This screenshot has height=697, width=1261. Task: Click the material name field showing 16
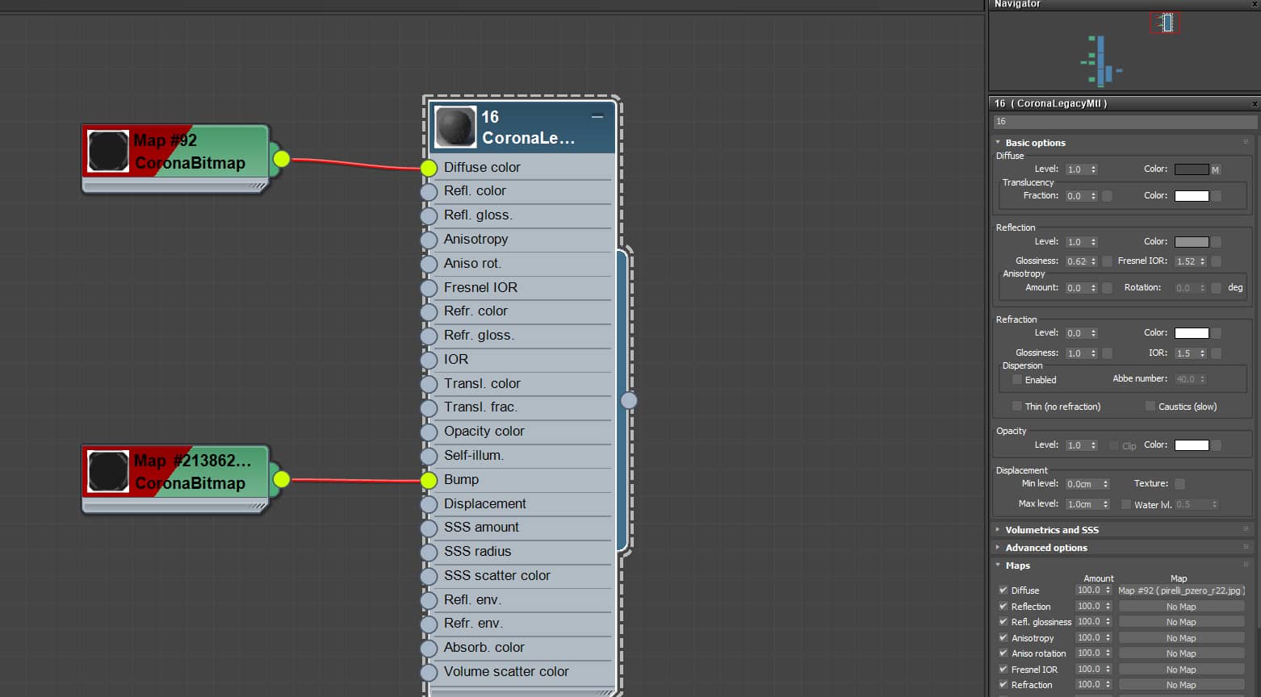coord(1124,122)
